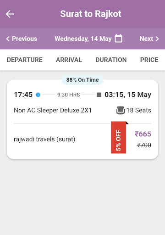
Task: Click the right chevron after Next
Action: click(x=157, y=39)
